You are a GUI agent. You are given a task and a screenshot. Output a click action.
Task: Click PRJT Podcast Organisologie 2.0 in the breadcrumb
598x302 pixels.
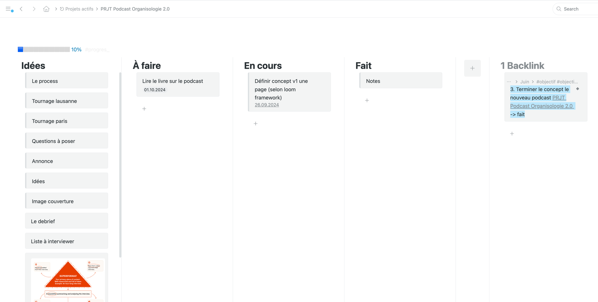(135, 9)
